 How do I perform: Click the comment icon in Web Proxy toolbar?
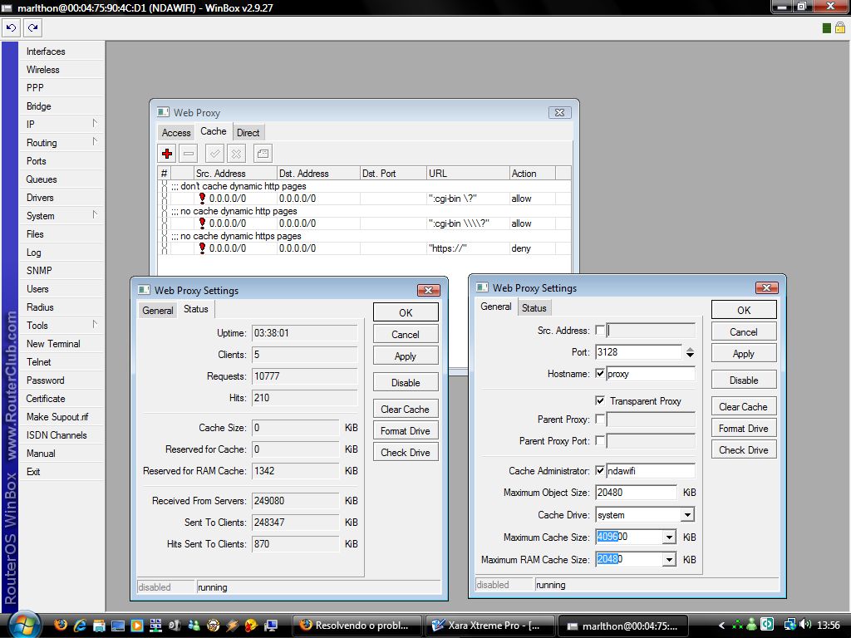(263, 154)
